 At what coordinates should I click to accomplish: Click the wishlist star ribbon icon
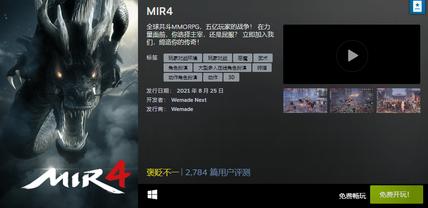[x=417, y=7]
